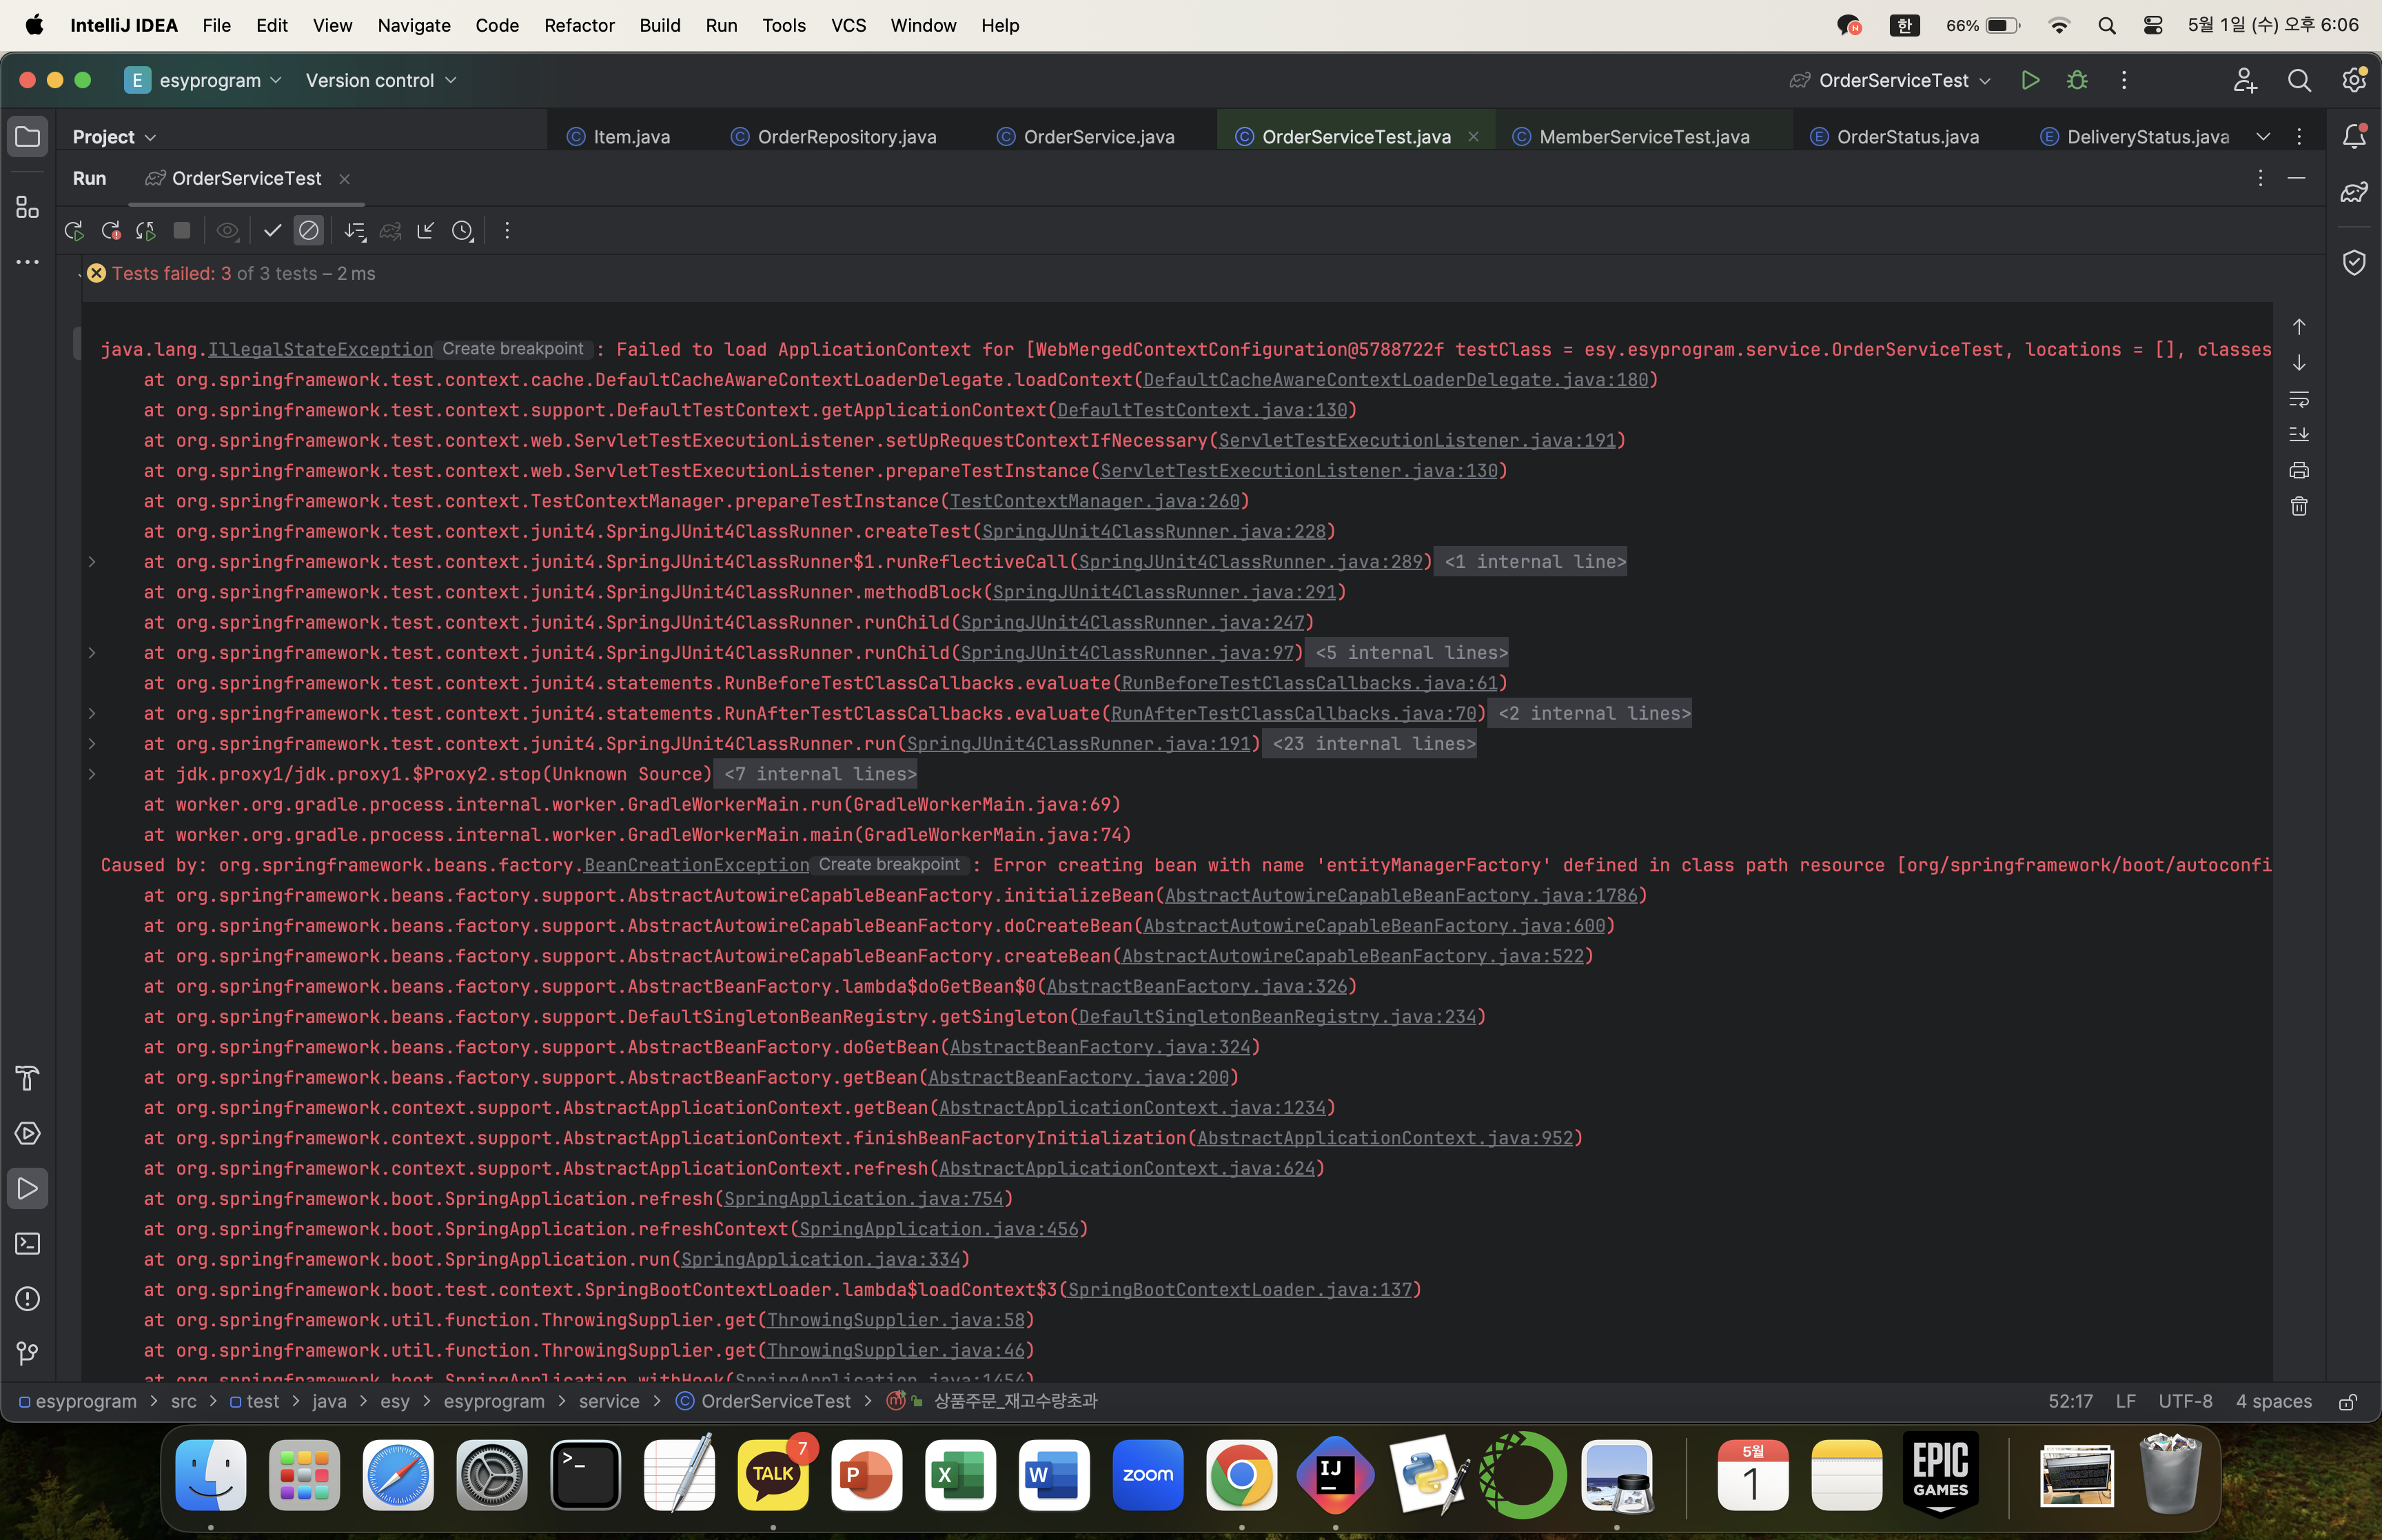The width and height of the screenshot is (2382, 1540).
Task: Open Test History clock icon
Action: (462, 231)
